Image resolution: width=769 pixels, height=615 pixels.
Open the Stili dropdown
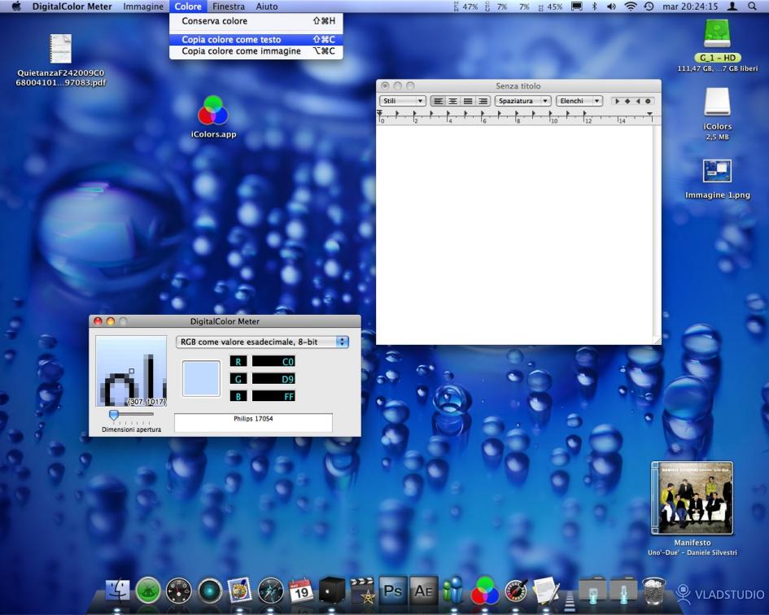coord(402,101)
